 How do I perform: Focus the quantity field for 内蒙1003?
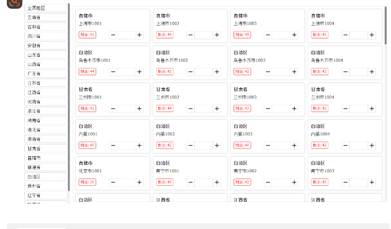pos(281,146)
